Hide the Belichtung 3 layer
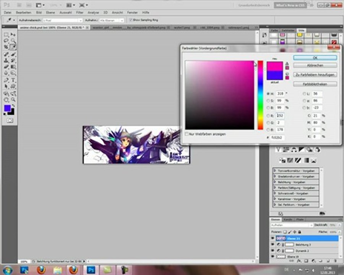Screen dimensions: 344x275 coord(273,244)
